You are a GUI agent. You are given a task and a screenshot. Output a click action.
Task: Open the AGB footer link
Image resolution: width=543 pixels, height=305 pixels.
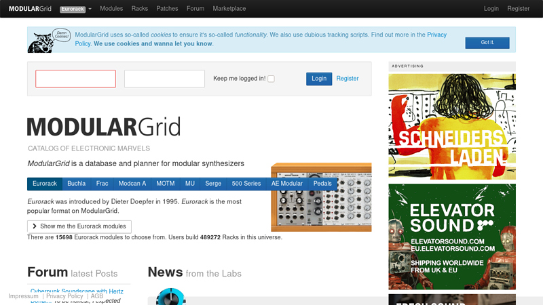point(97,296)
